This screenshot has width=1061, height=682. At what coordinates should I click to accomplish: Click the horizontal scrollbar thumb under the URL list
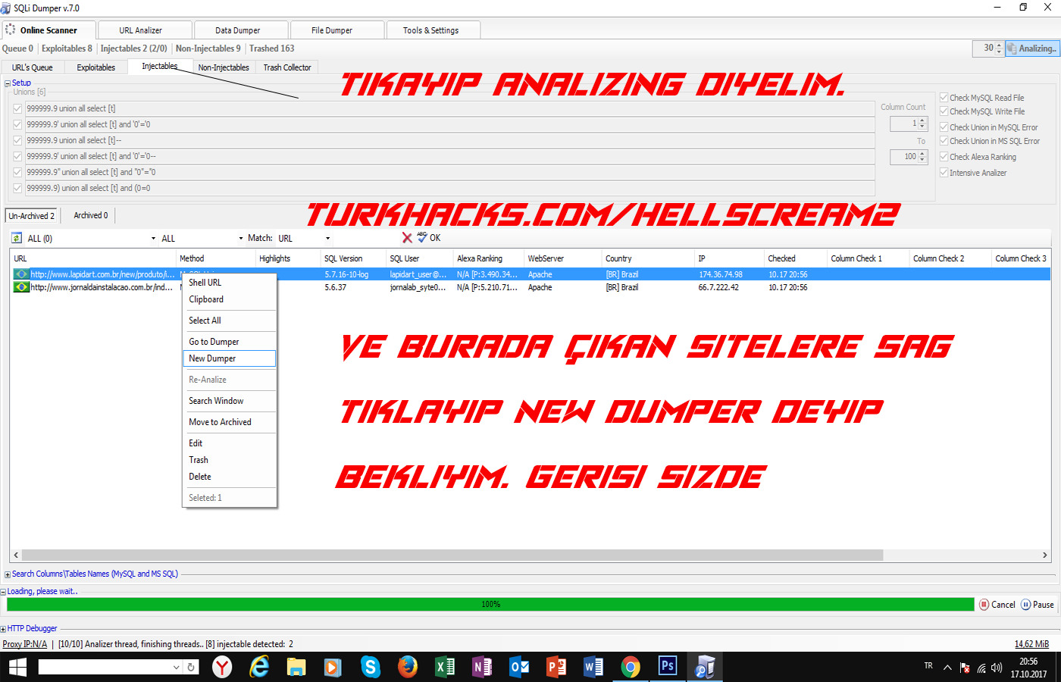tap(452, 555)
